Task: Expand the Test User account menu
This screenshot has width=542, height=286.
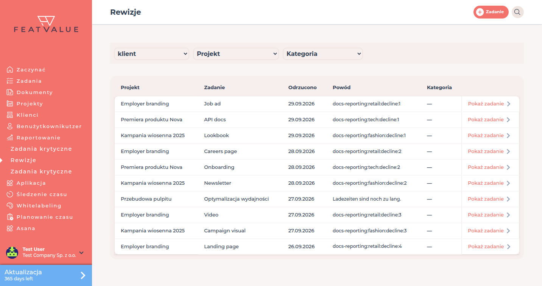Action: [x=81, y=253]
